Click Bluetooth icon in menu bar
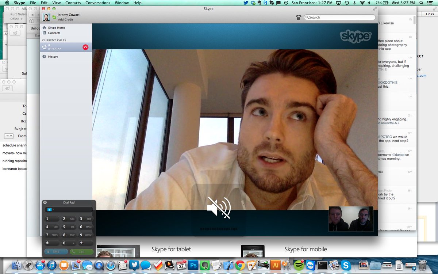Screen dimensions: 438x274 [x=354, y=3]
